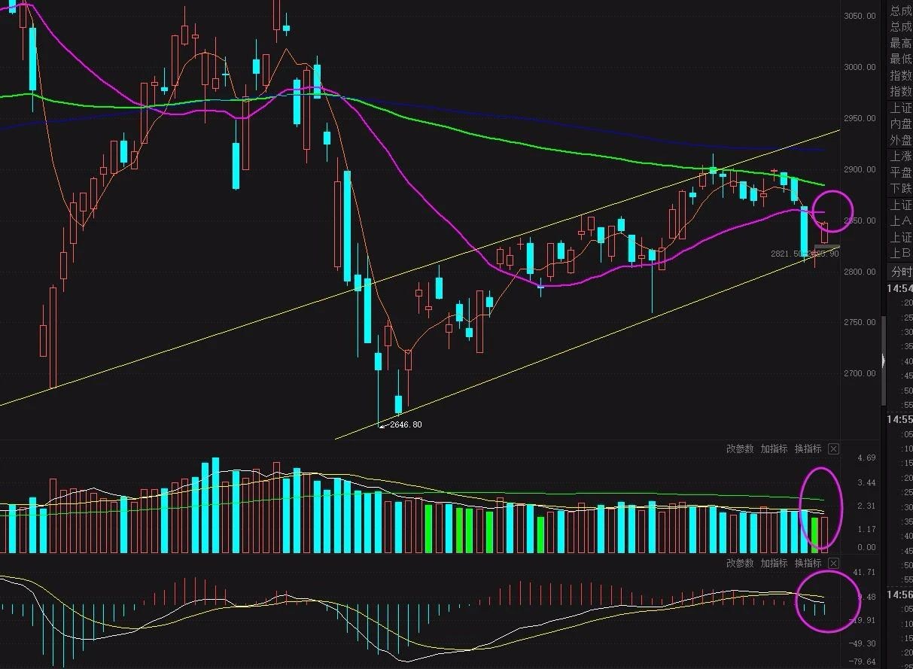Click the 2.31 volume axis label
Image resolution: width=913 pixels, height=669 pixels.
866,506
